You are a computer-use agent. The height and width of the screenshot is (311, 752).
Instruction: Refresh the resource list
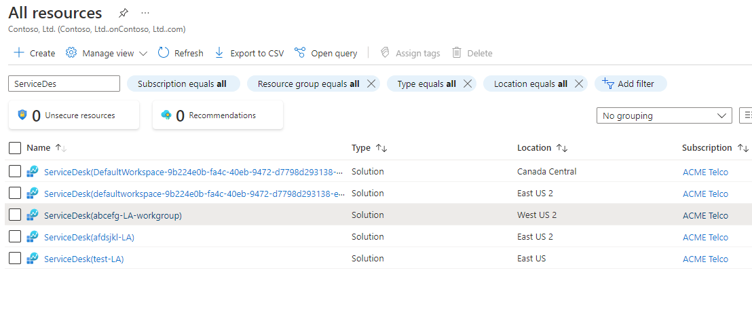click(181, 53)
